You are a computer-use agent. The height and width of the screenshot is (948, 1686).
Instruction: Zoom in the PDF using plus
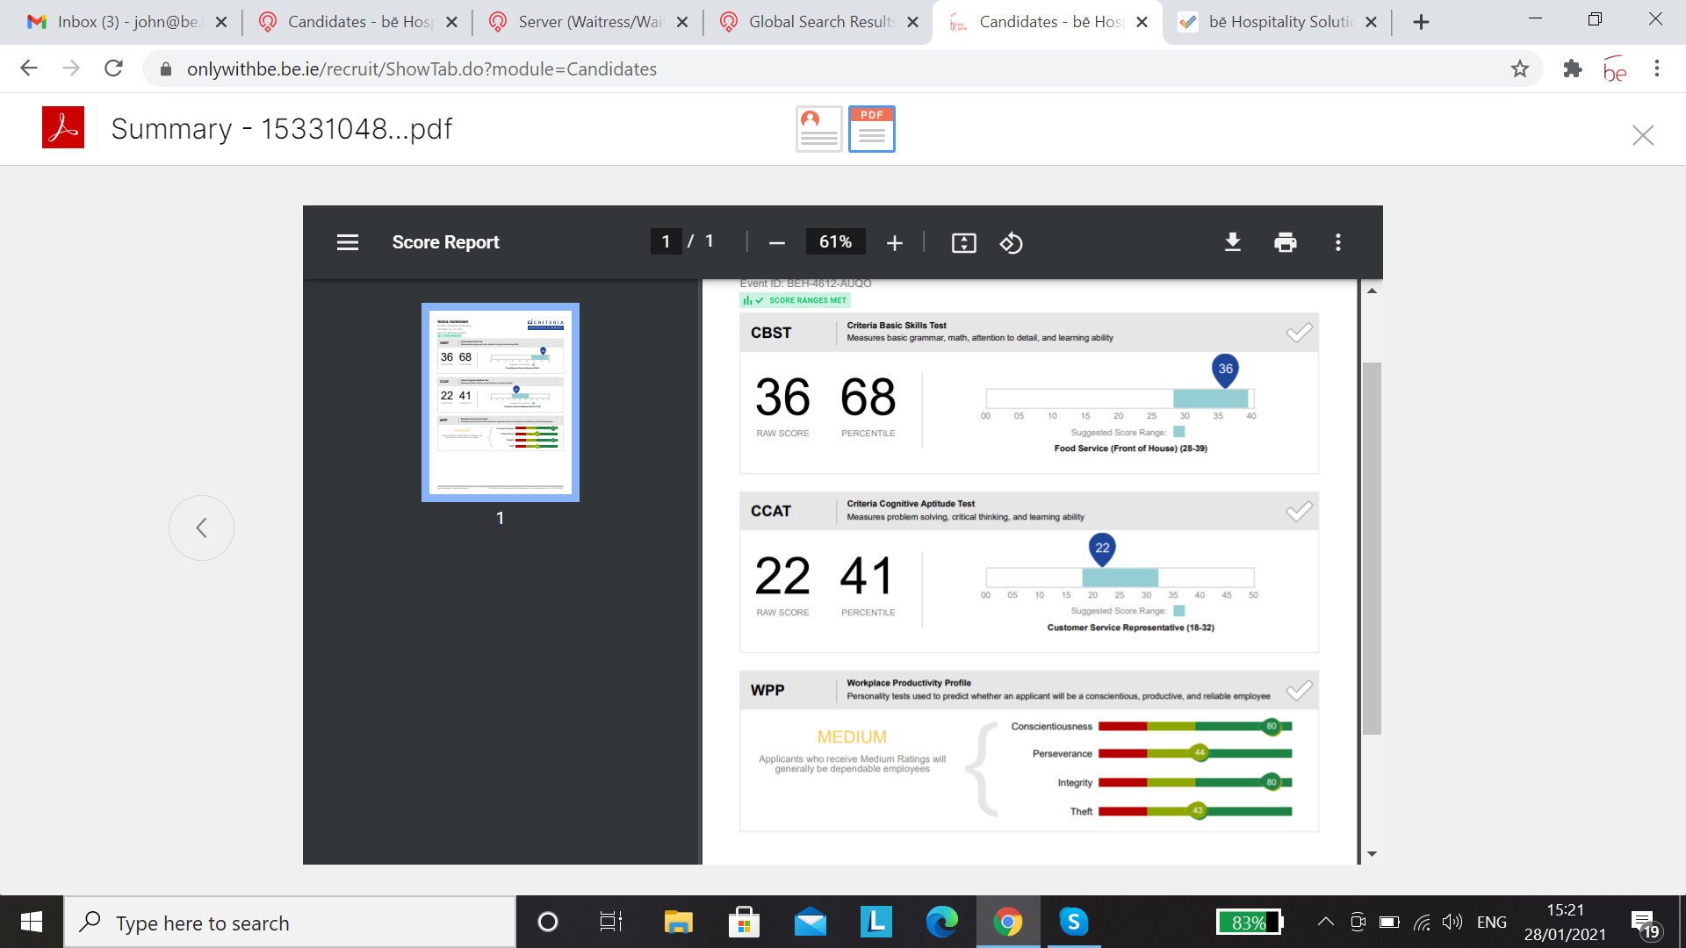click(x=895, y=243)
